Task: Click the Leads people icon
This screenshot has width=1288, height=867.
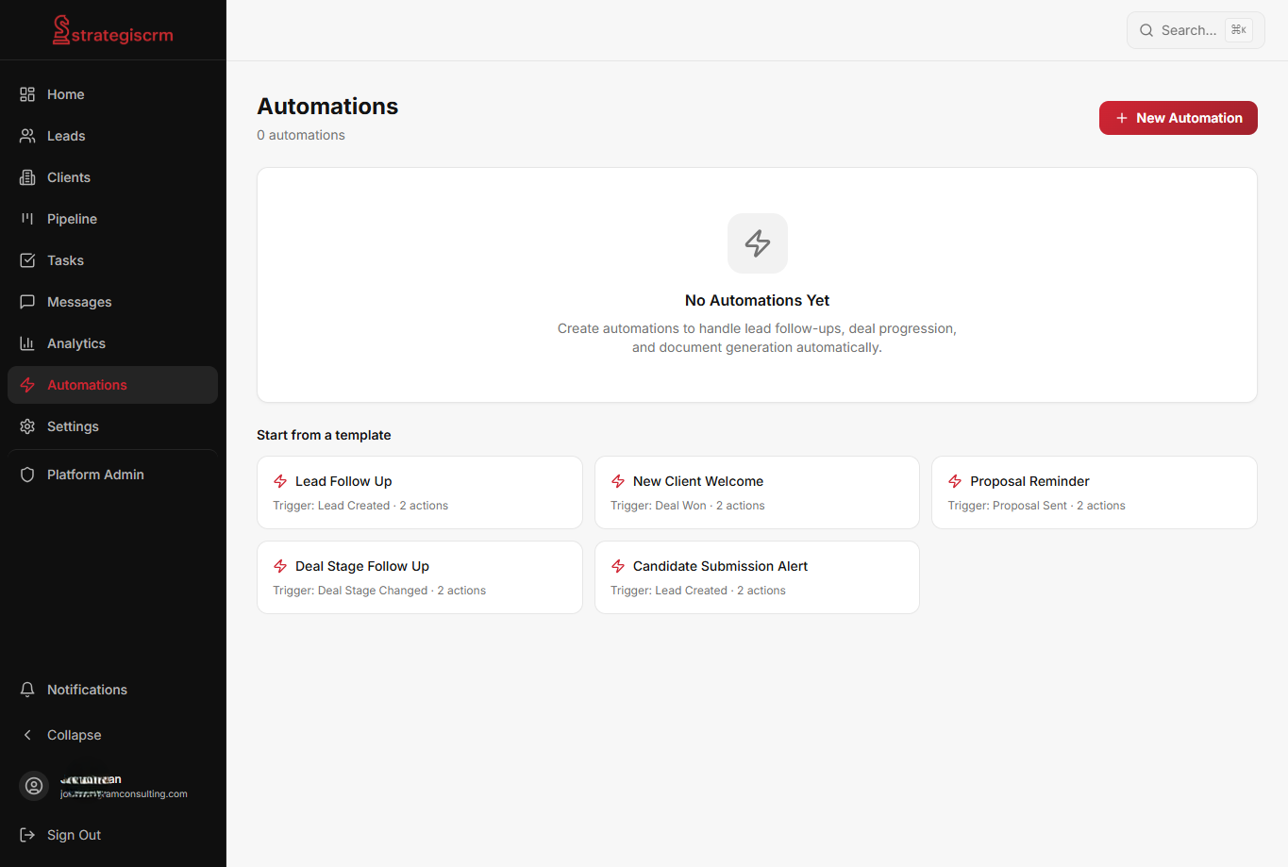Action: click(x=27, y=136)
